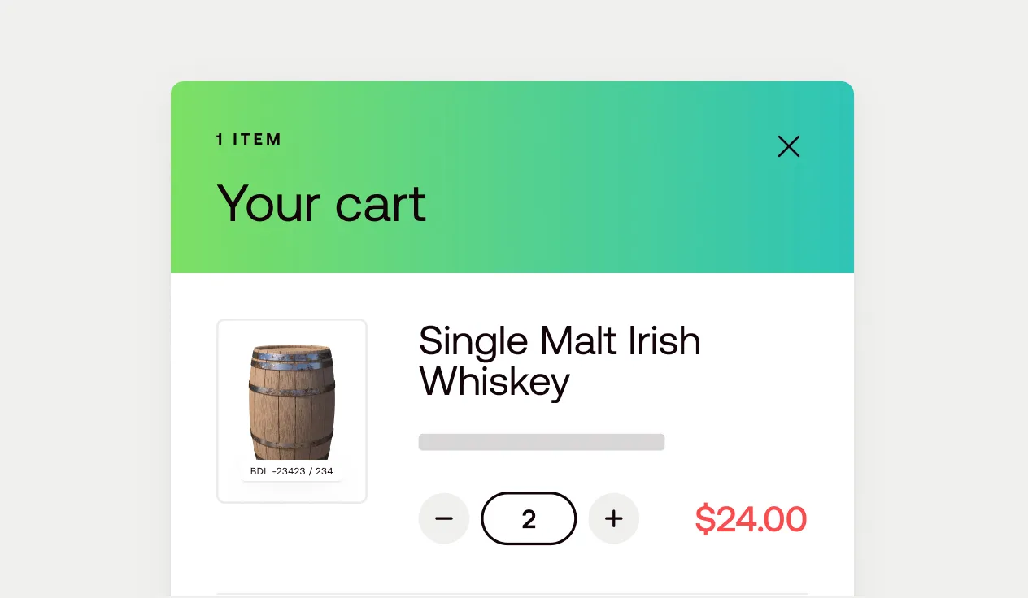The height and width of the screenshot is (598, 1028).
Task: Click the SKU label BDL -23423 / 234
Action: (x=291, y=471)
